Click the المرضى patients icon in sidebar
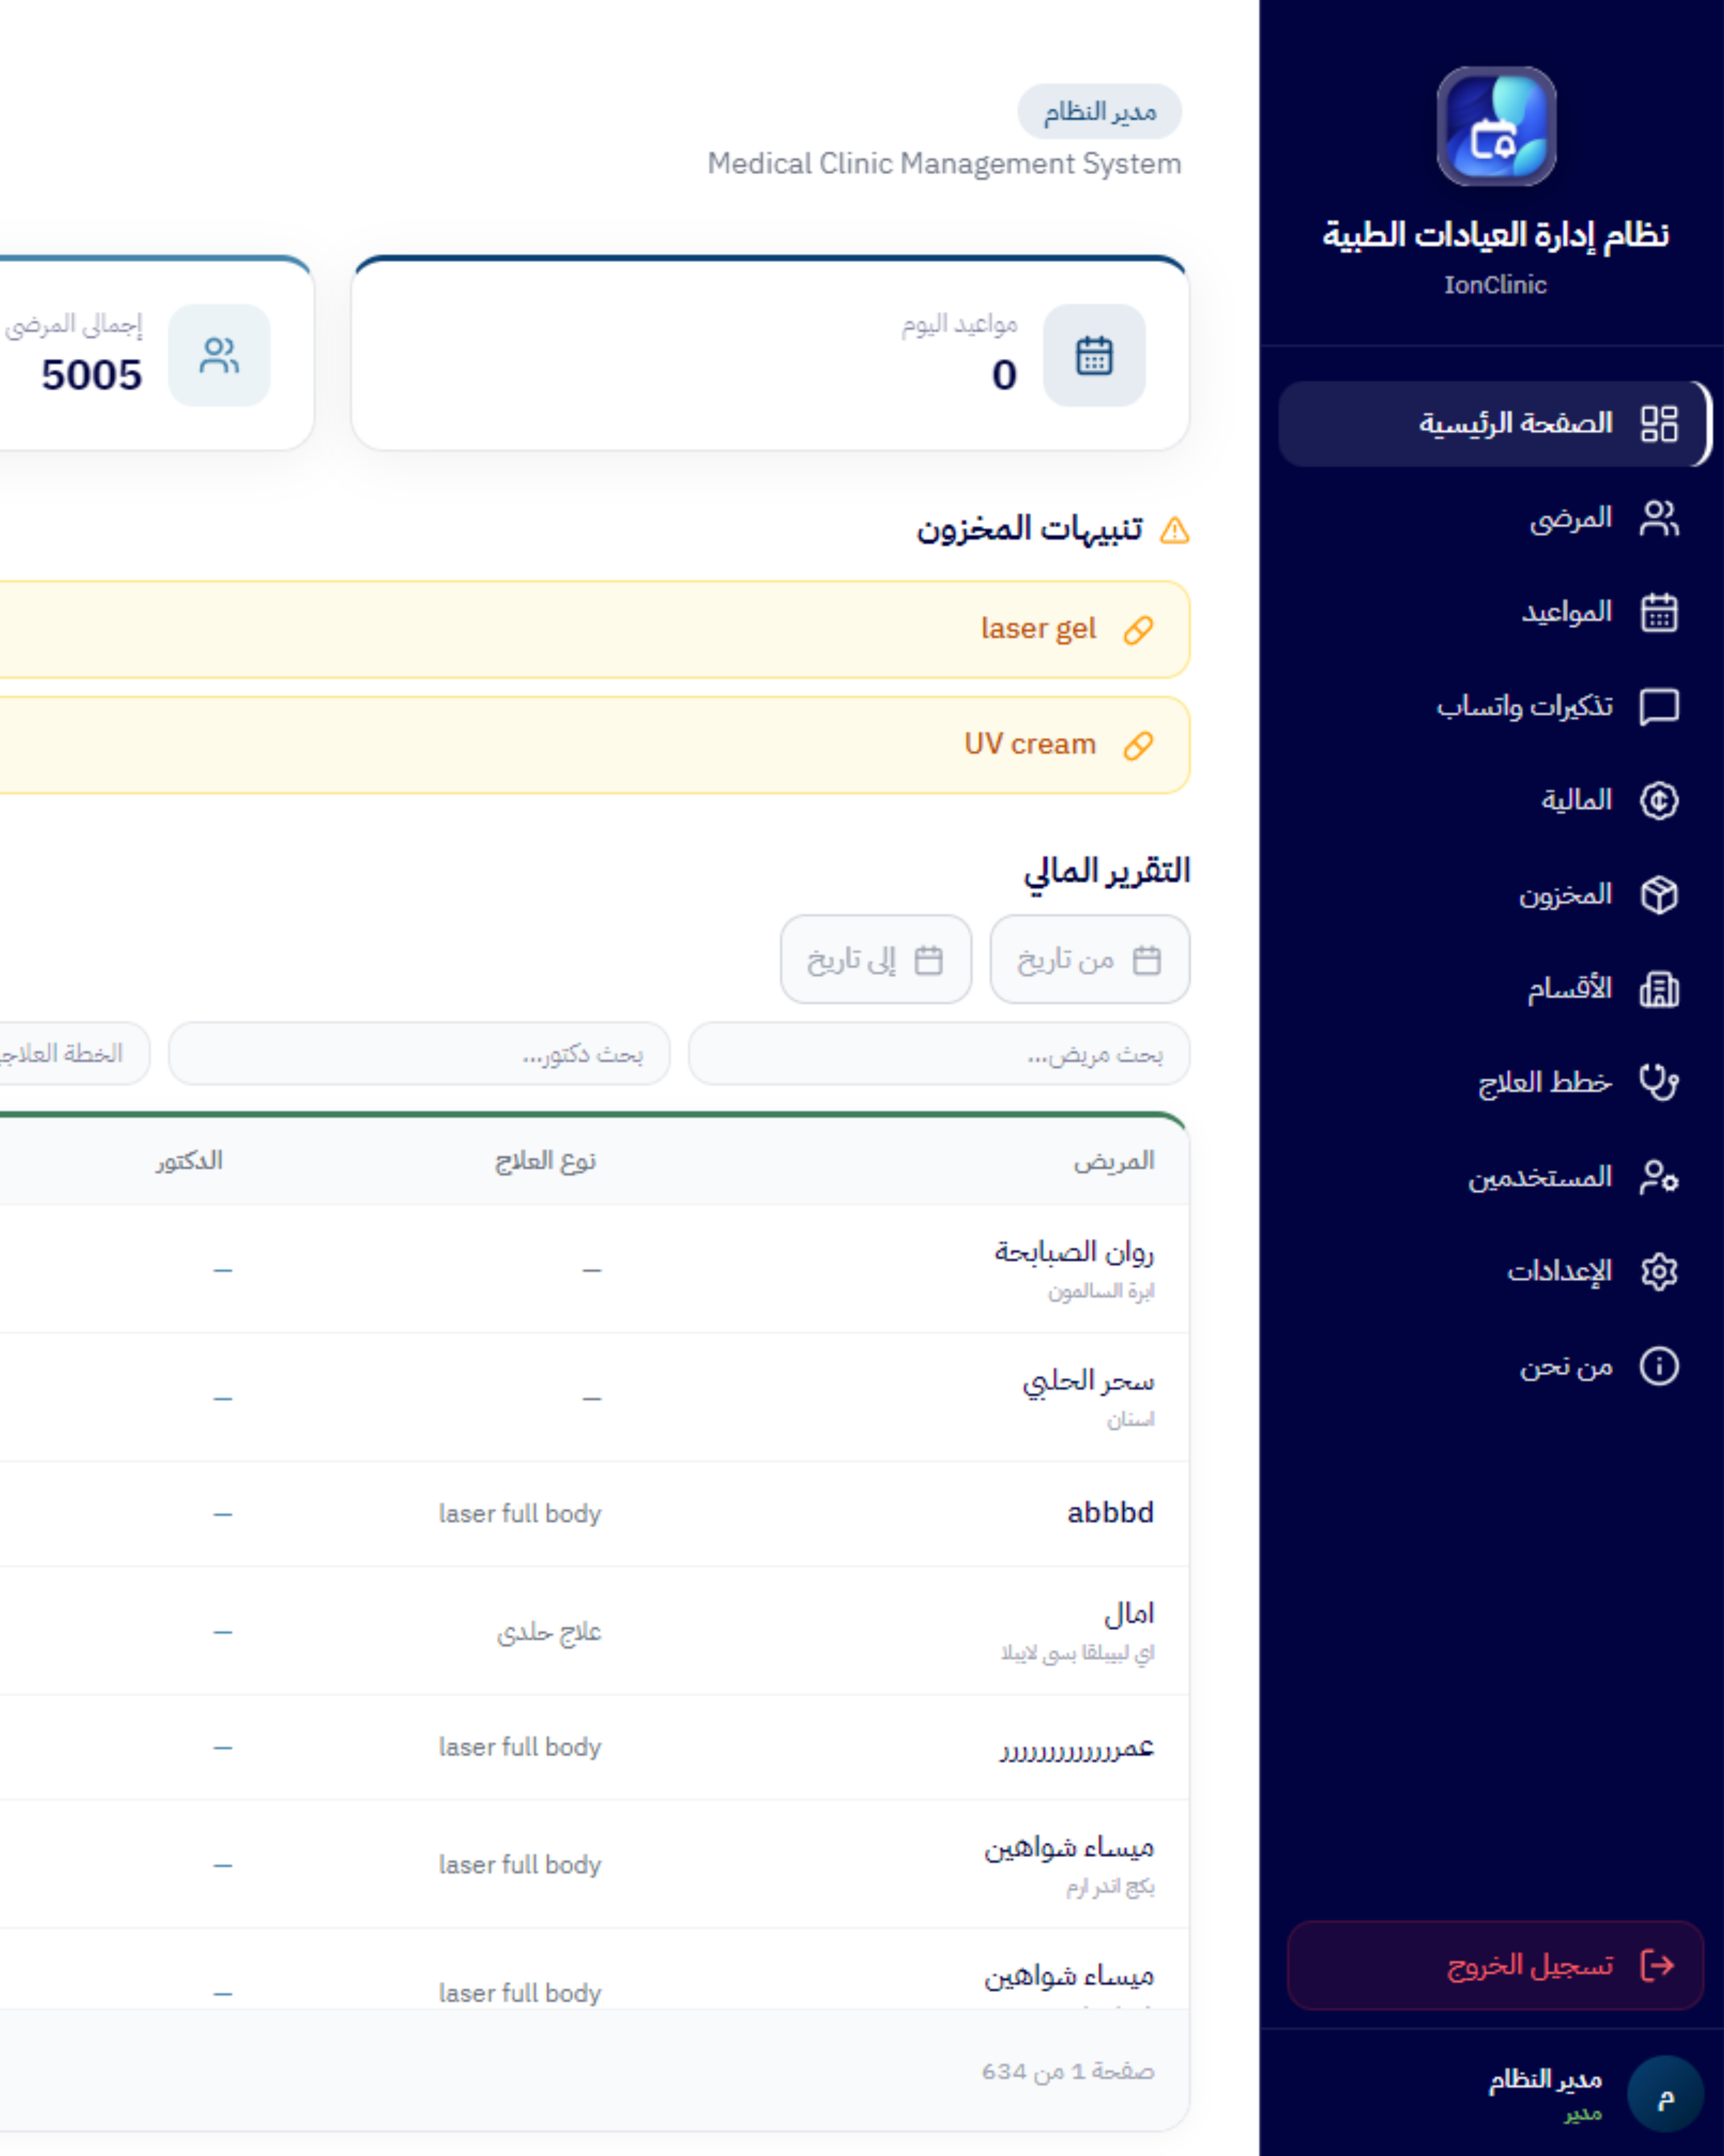 tap(1659, 518)
